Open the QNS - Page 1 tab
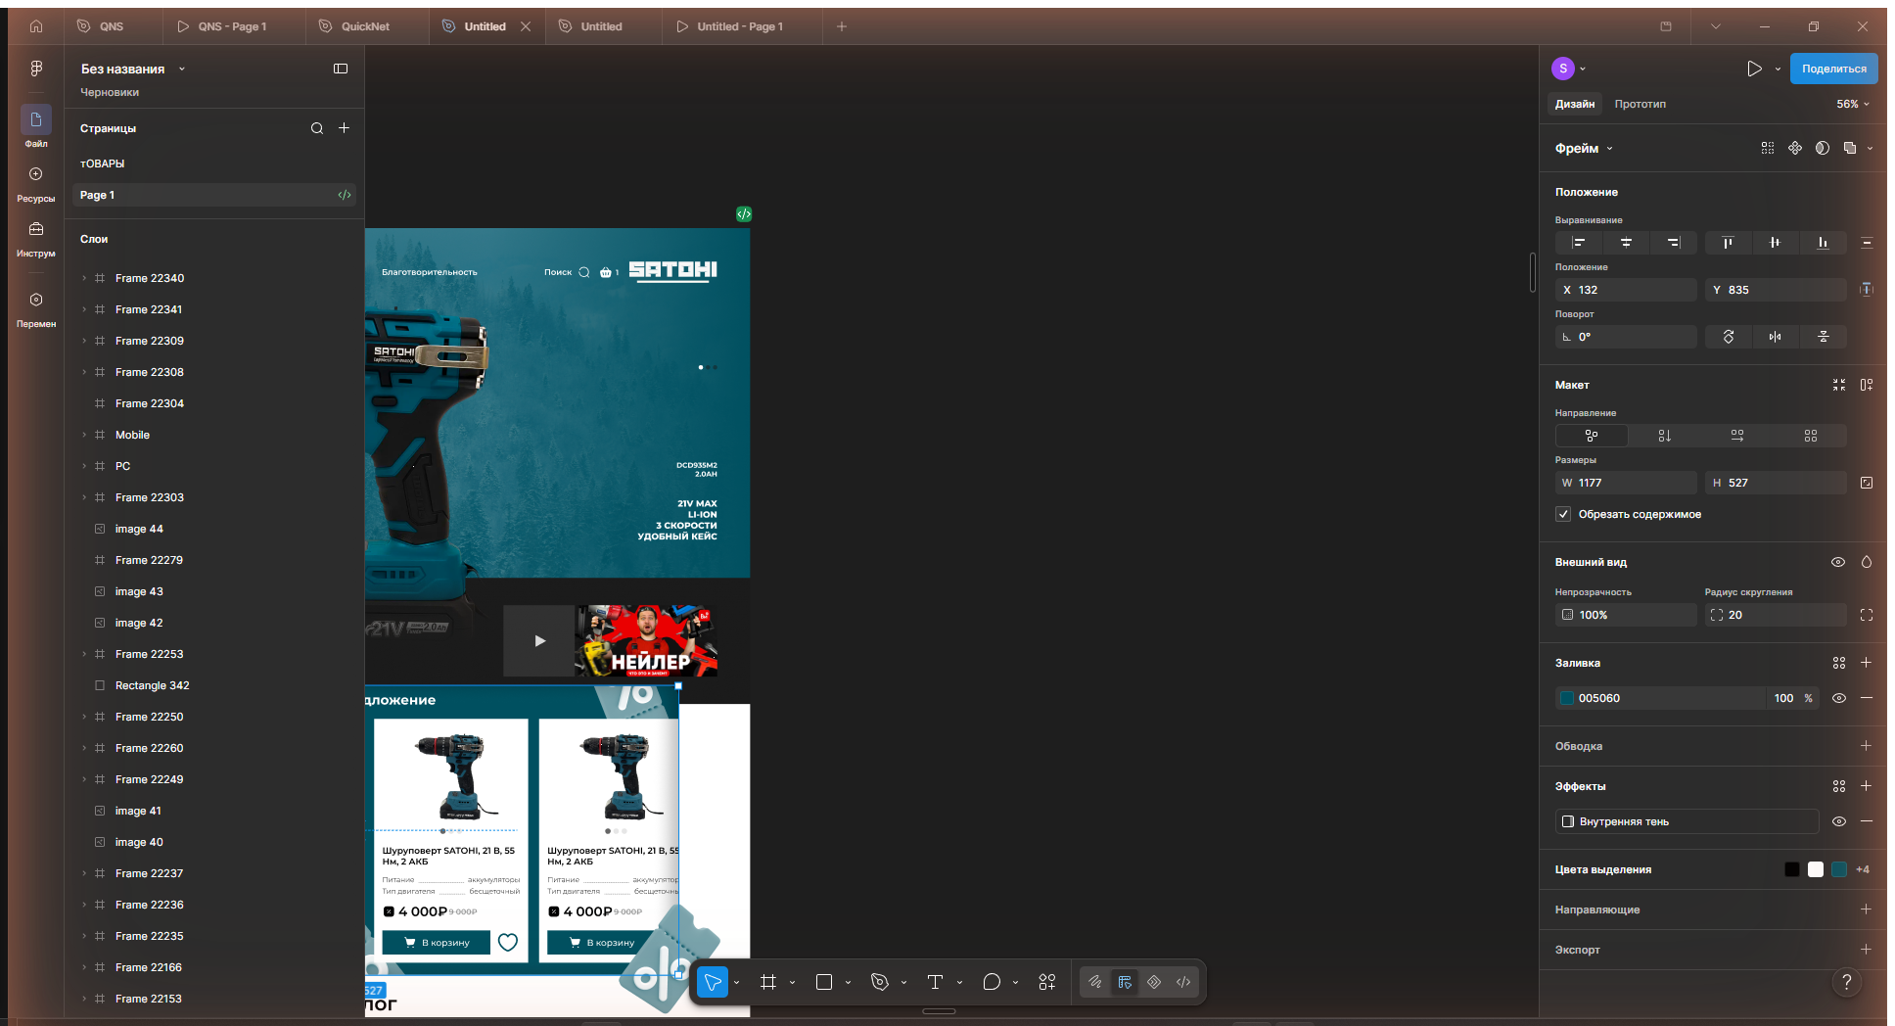 [232, 26]
